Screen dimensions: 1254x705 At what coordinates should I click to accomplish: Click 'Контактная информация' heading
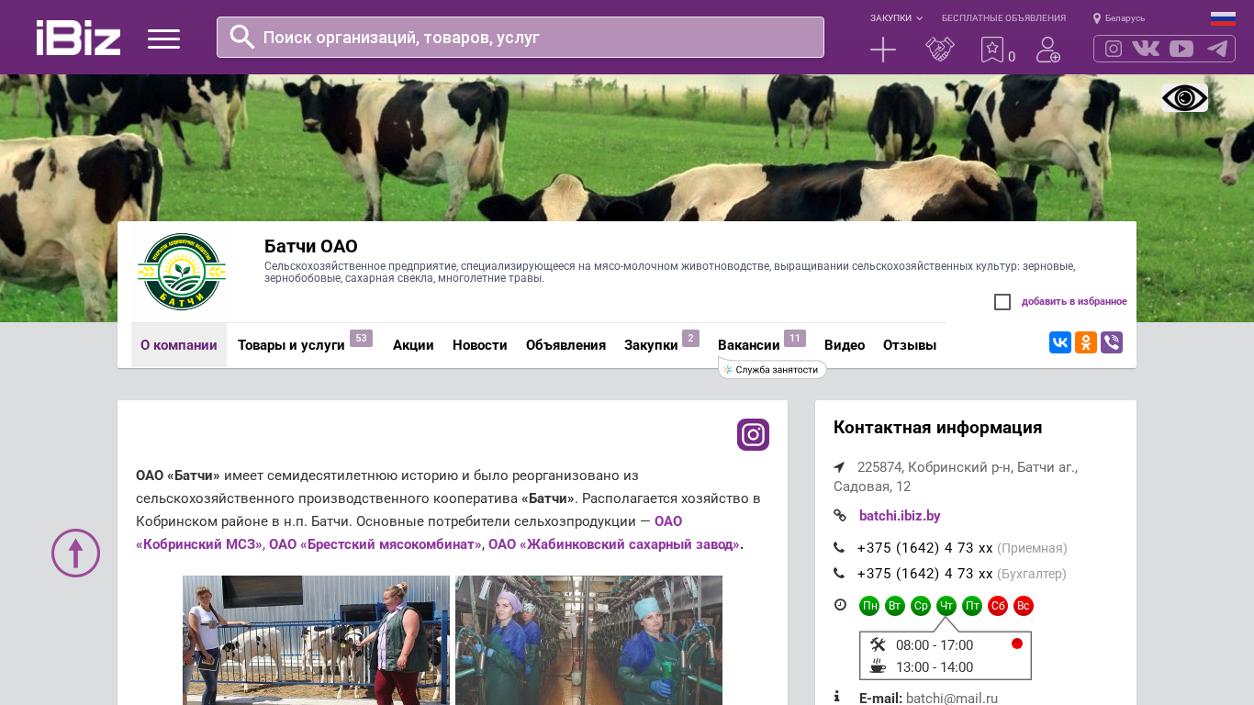tap(937, 428)
